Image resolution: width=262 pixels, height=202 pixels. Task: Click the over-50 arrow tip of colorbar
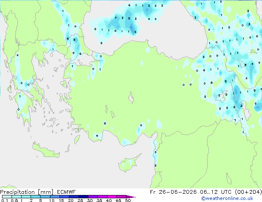pyautogui.click(x=131, y=197)
